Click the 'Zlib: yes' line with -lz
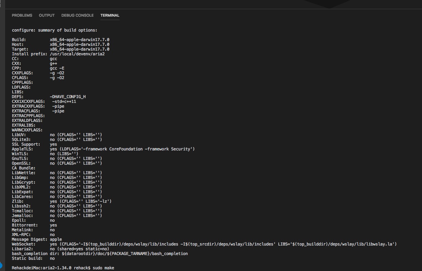This screenshot has height=271, width=422. click(x=62, y=201)
